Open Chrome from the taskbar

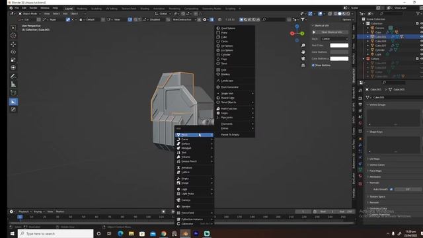pos(164,233)
